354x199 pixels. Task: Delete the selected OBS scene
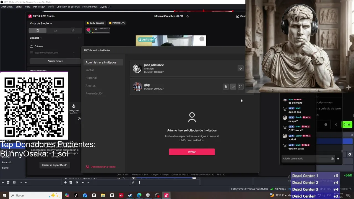pyautogui.click(x=8, y=182)
